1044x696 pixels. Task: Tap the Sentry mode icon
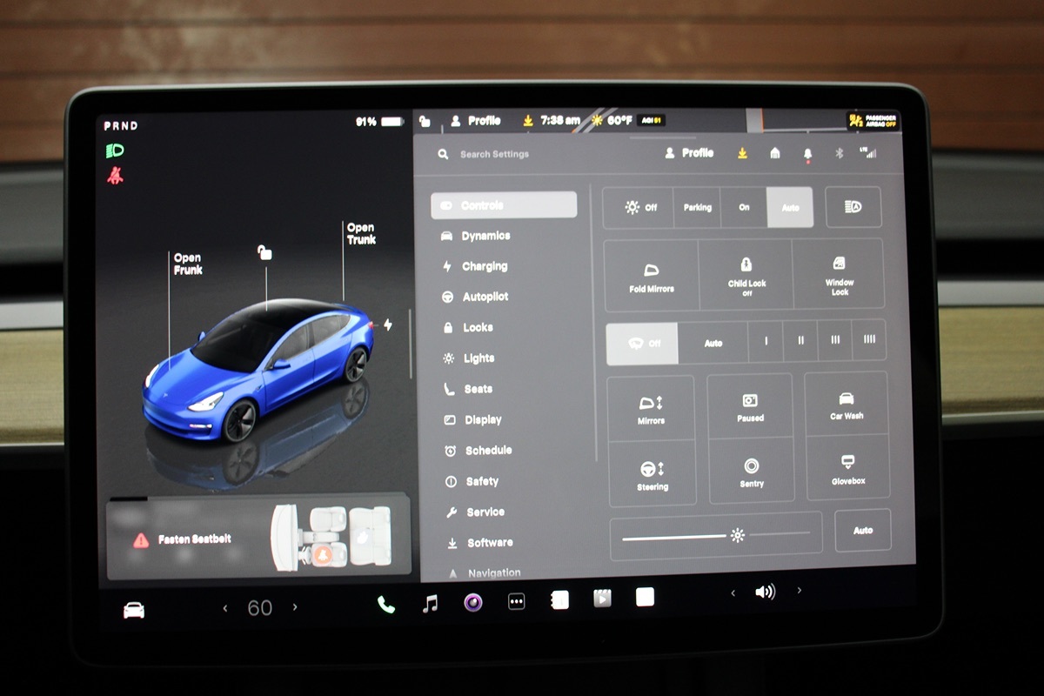(x=752, y=472)
